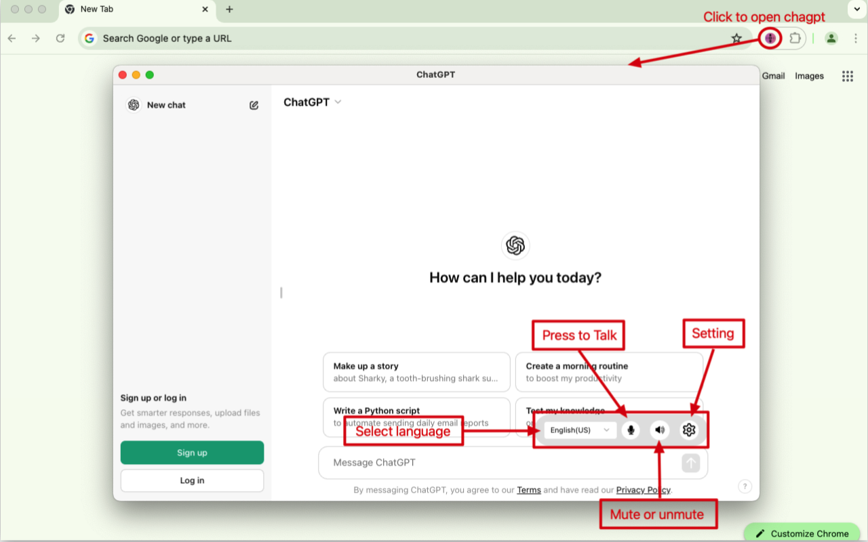Click the sidebar collapse handle
The image size is (868, 542).
point(281,293)
